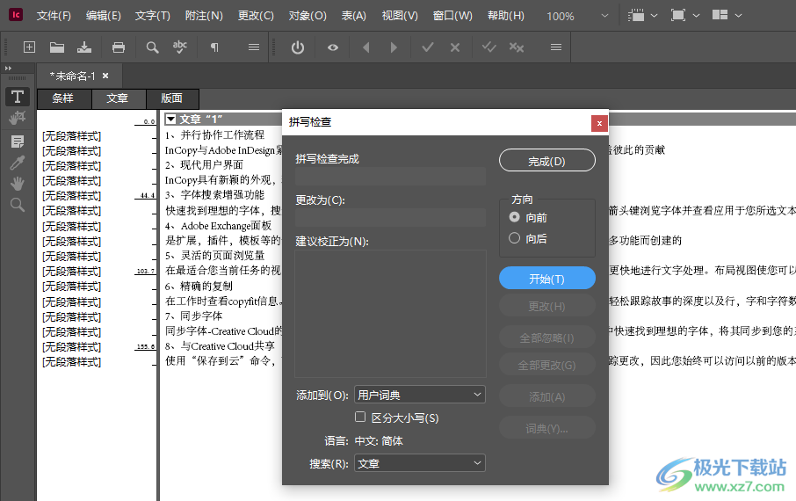Screen dimensions: 796x501
Task: Collapse the 文章 "1" disclosure triangle
Action: tap(171, 120)
